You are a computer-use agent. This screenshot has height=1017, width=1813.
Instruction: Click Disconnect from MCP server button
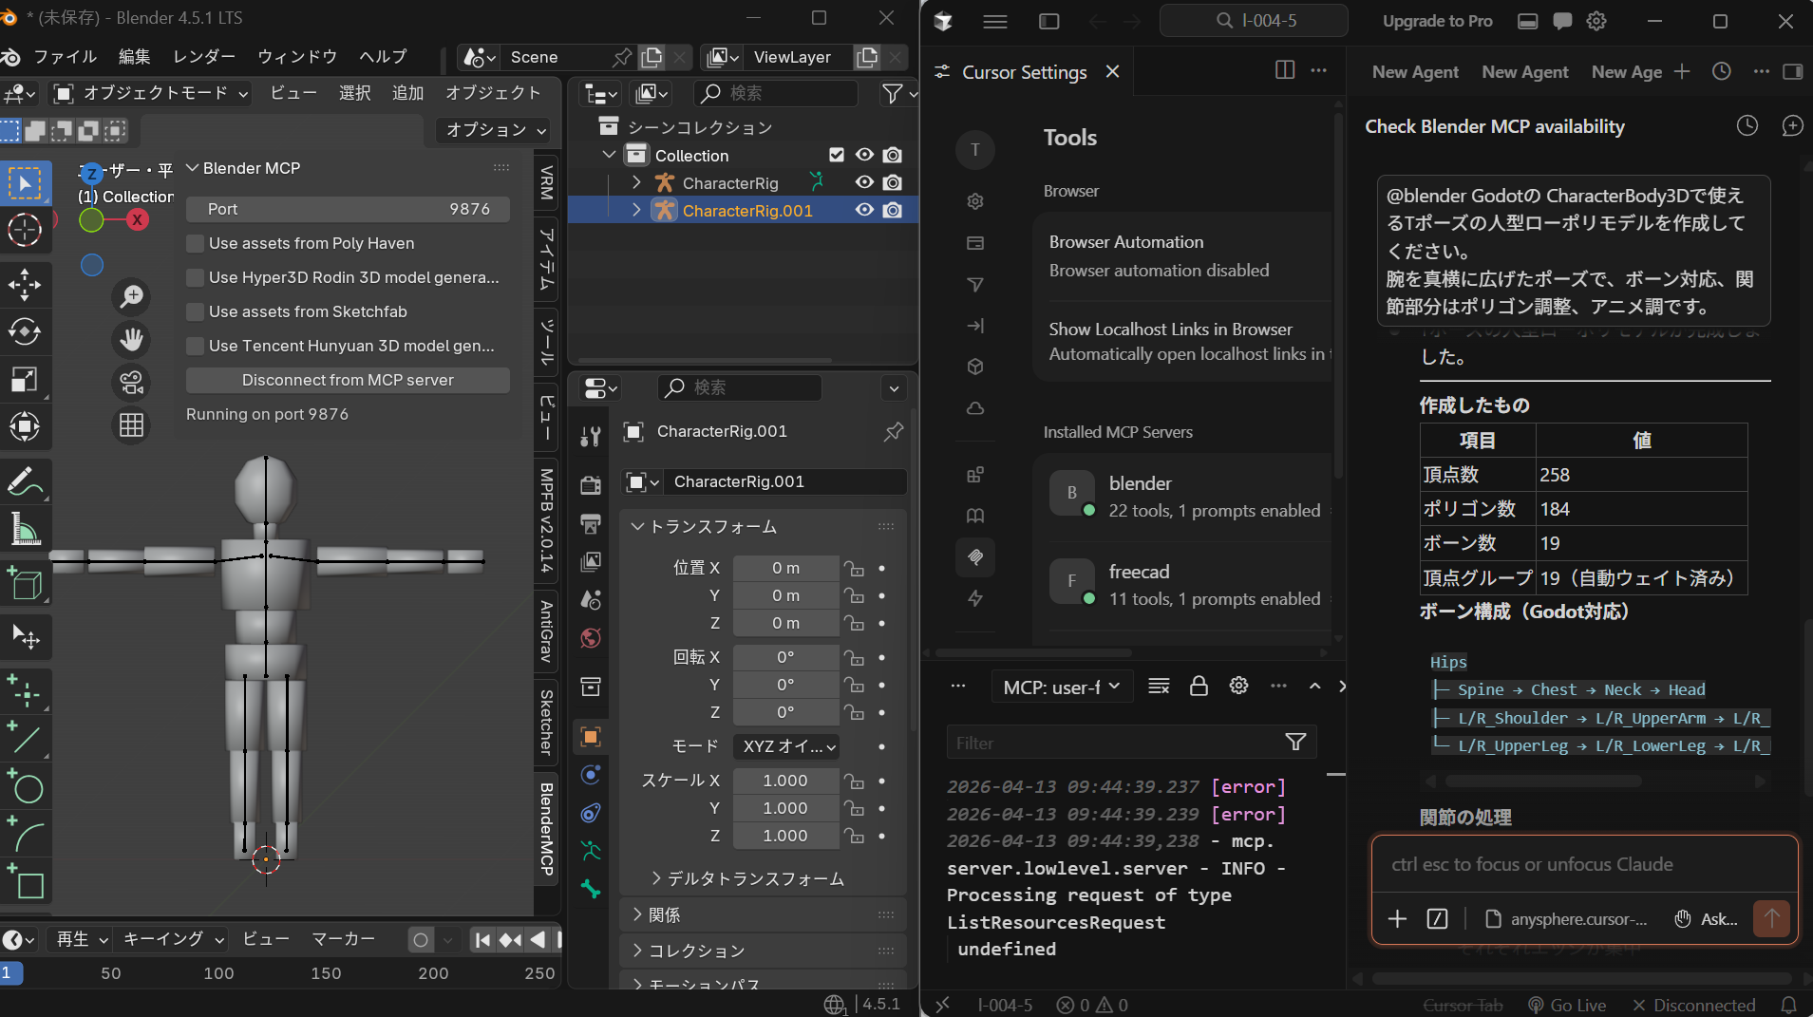[x=348, y=380]
